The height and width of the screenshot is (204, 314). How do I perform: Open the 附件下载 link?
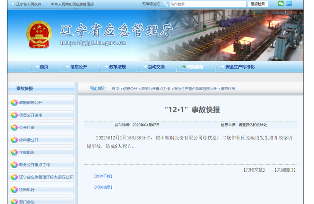tap(103, 176)
